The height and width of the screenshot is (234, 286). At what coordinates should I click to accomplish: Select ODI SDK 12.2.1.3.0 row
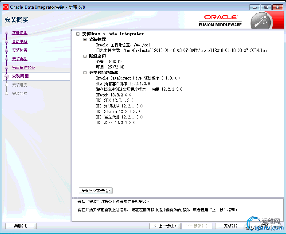tap(114, 100)
